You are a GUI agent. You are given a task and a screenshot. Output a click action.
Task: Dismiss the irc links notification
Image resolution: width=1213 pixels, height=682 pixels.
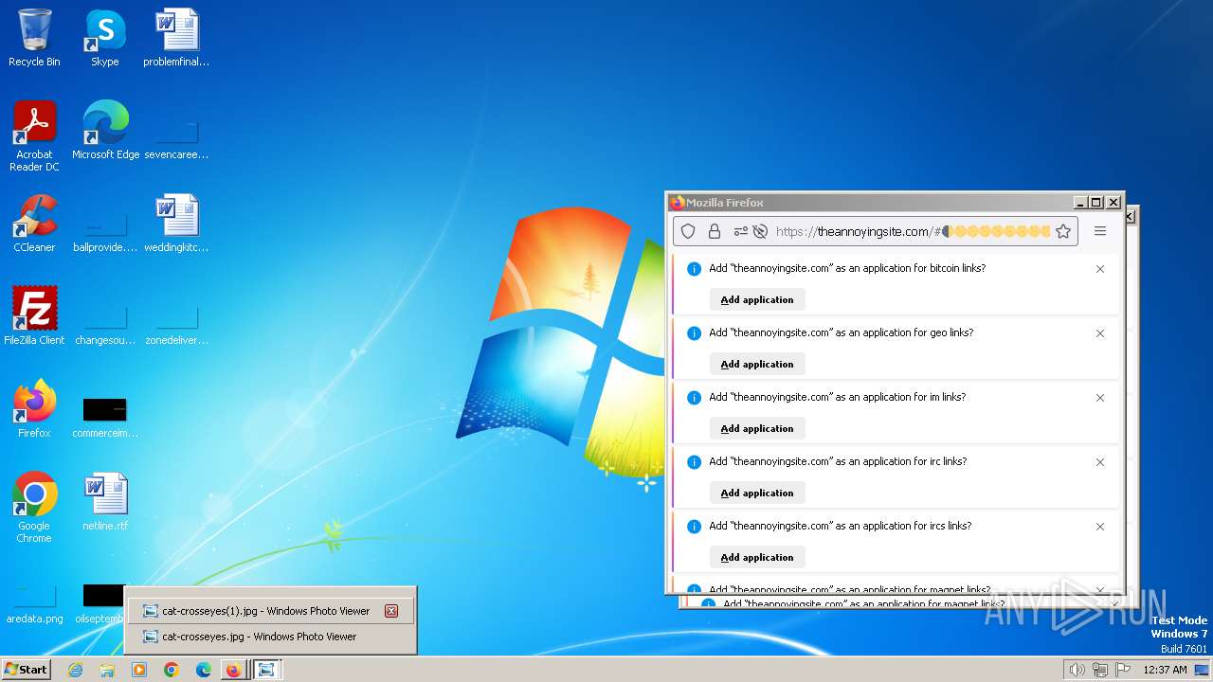click(1100, 462)
